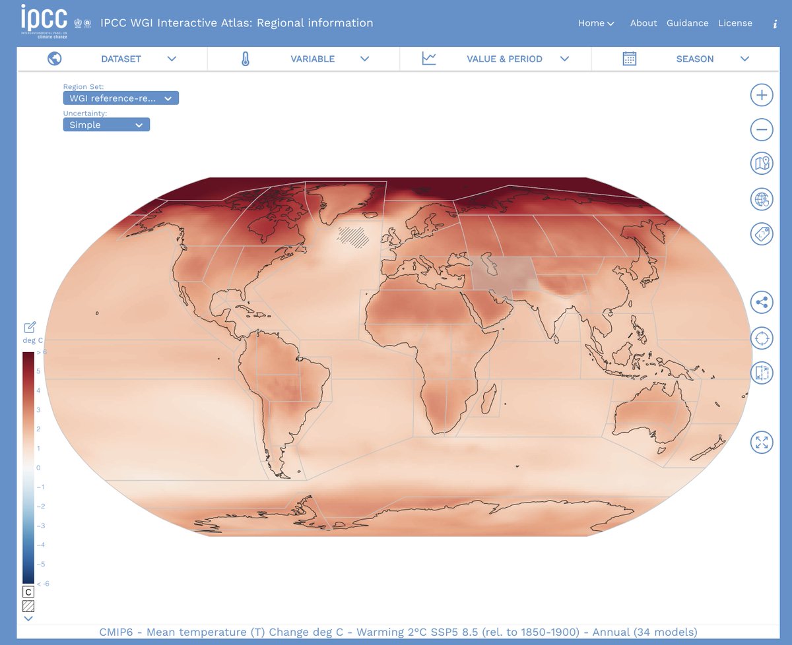The width and height of the screenshot is (792, 645).
Task: Click the CMIP6 map caption text
Action: click(x=398, y=632)
